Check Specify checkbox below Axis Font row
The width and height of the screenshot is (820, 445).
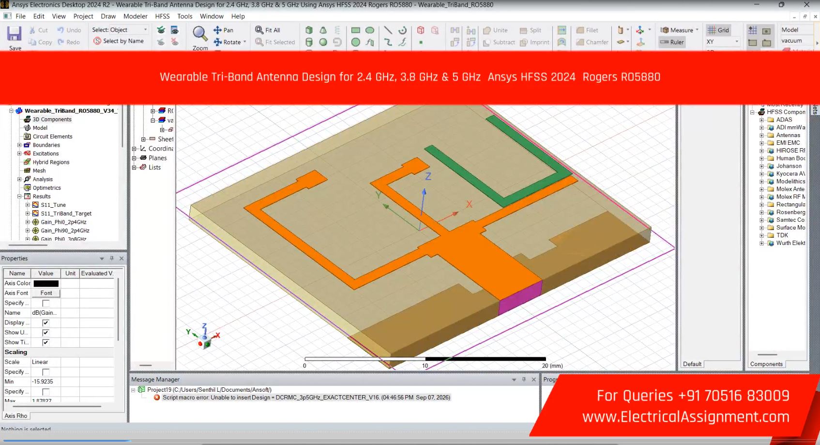(x=46, y=303)
